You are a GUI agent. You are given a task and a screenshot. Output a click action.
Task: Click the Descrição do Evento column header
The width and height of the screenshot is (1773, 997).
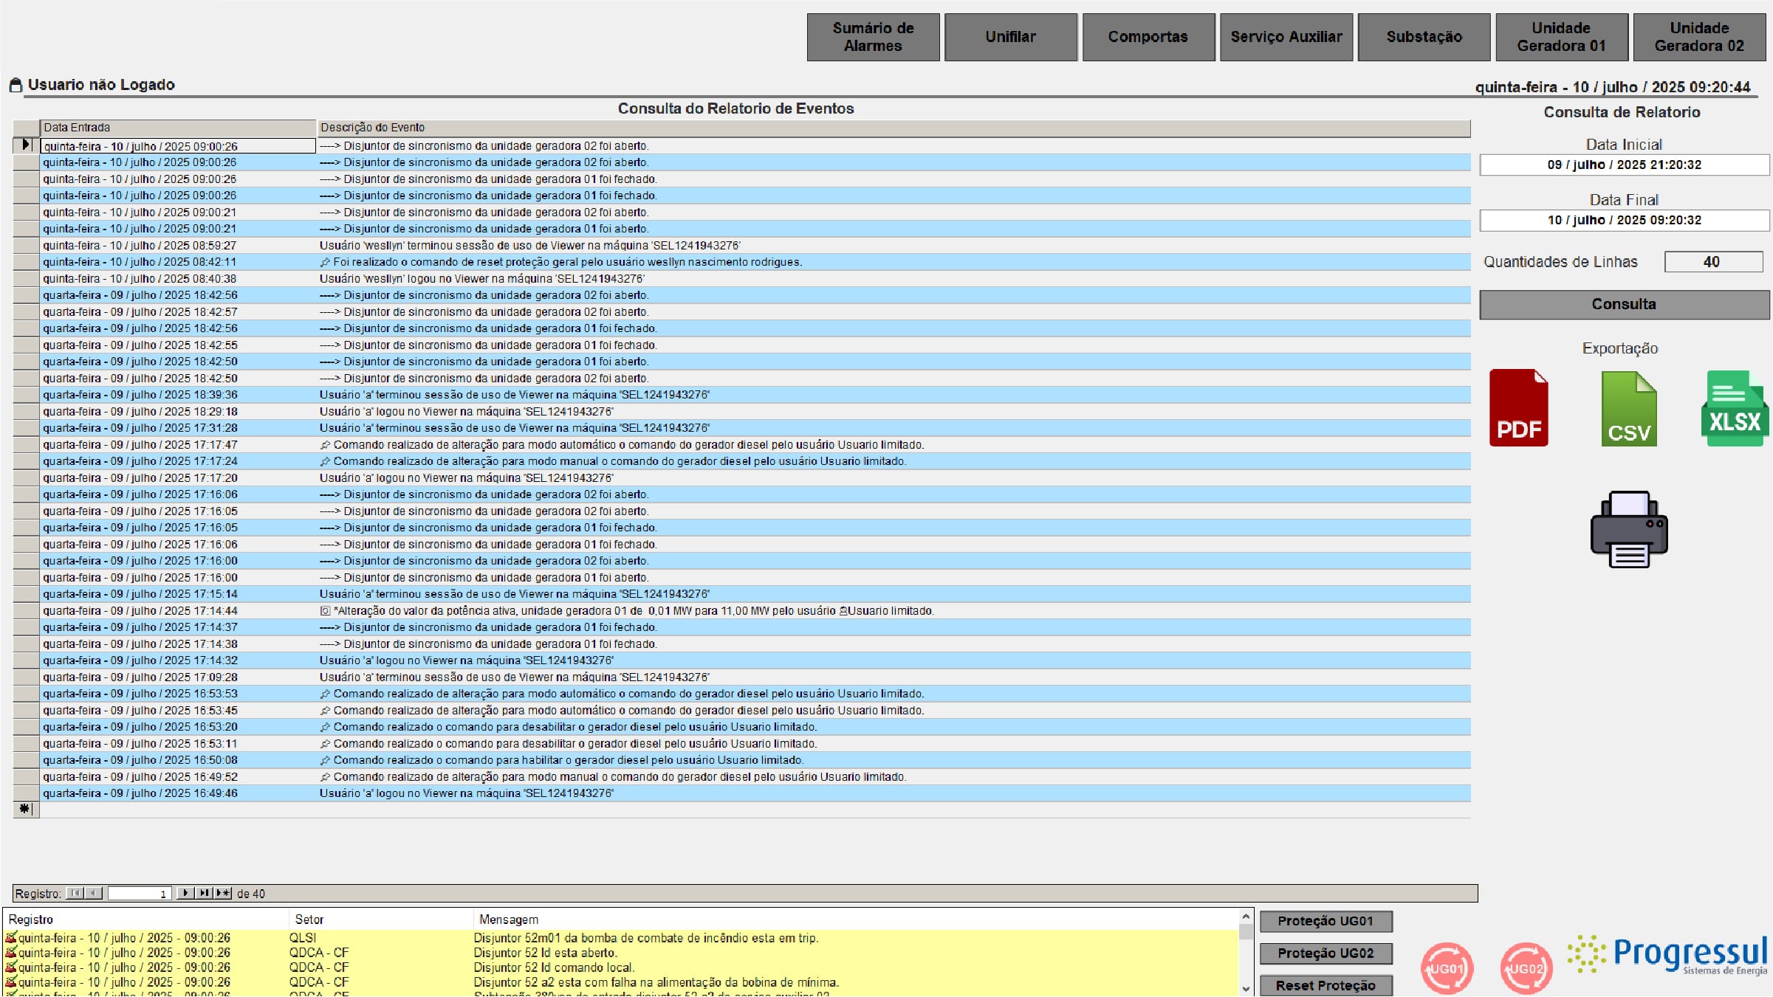[x=894, y=128]
